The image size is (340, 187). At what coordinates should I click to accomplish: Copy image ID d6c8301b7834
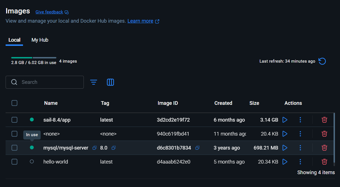[197, 148]
